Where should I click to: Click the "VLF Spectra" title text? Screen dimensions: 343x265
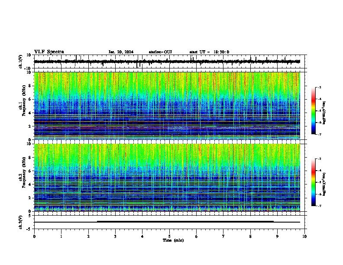coord(49,52)
